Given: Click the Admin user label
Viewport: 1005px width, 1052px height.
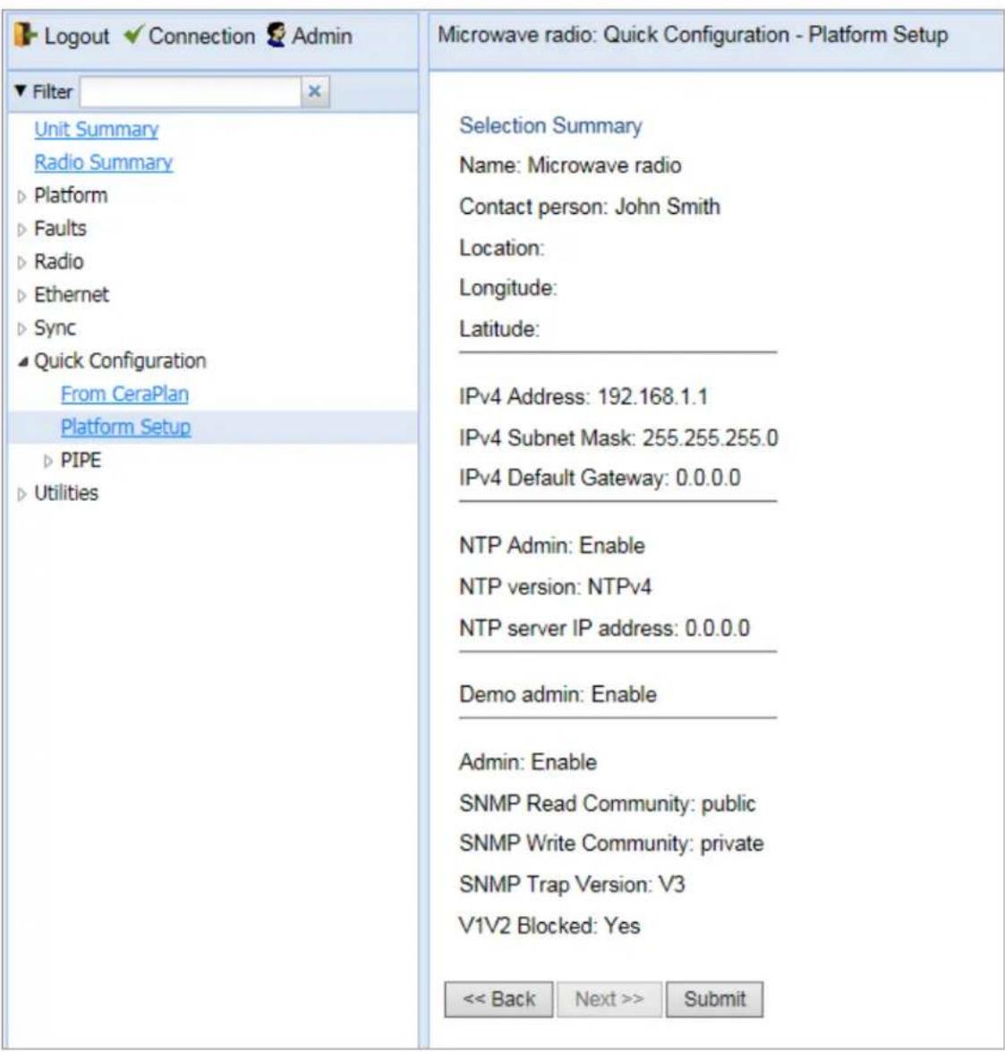Looking at the screenshot, I should [x=321, y=36].
